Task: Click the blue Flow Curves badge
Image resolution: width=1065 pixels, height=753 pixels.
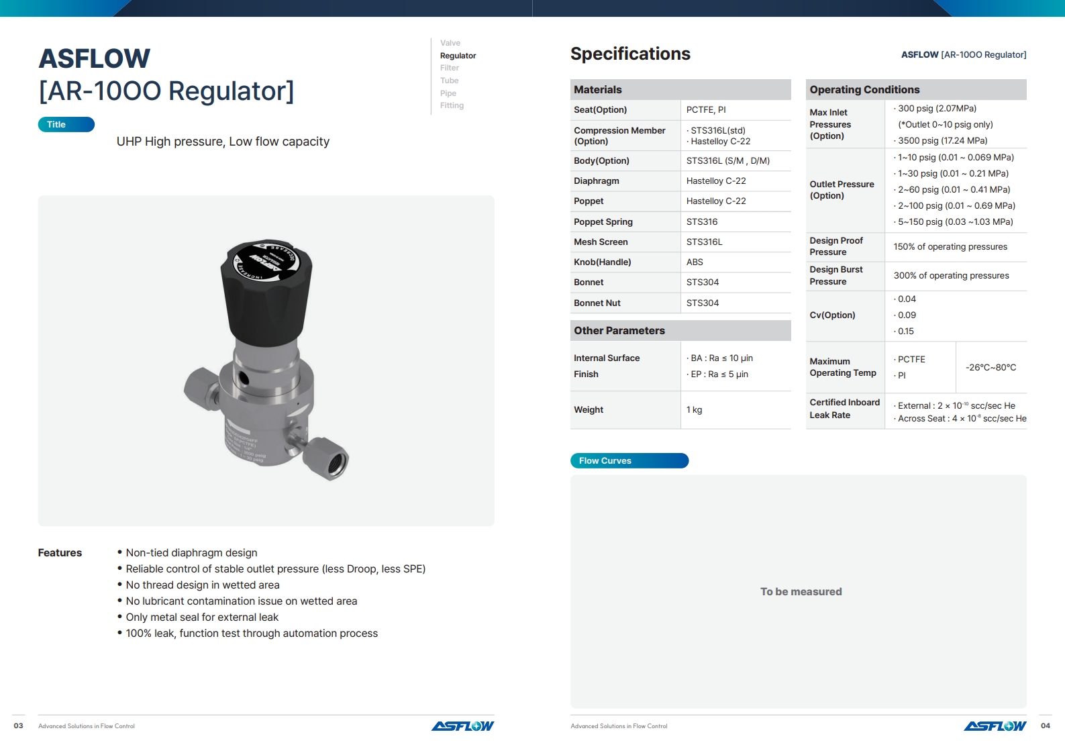Action: pos(629,461)
